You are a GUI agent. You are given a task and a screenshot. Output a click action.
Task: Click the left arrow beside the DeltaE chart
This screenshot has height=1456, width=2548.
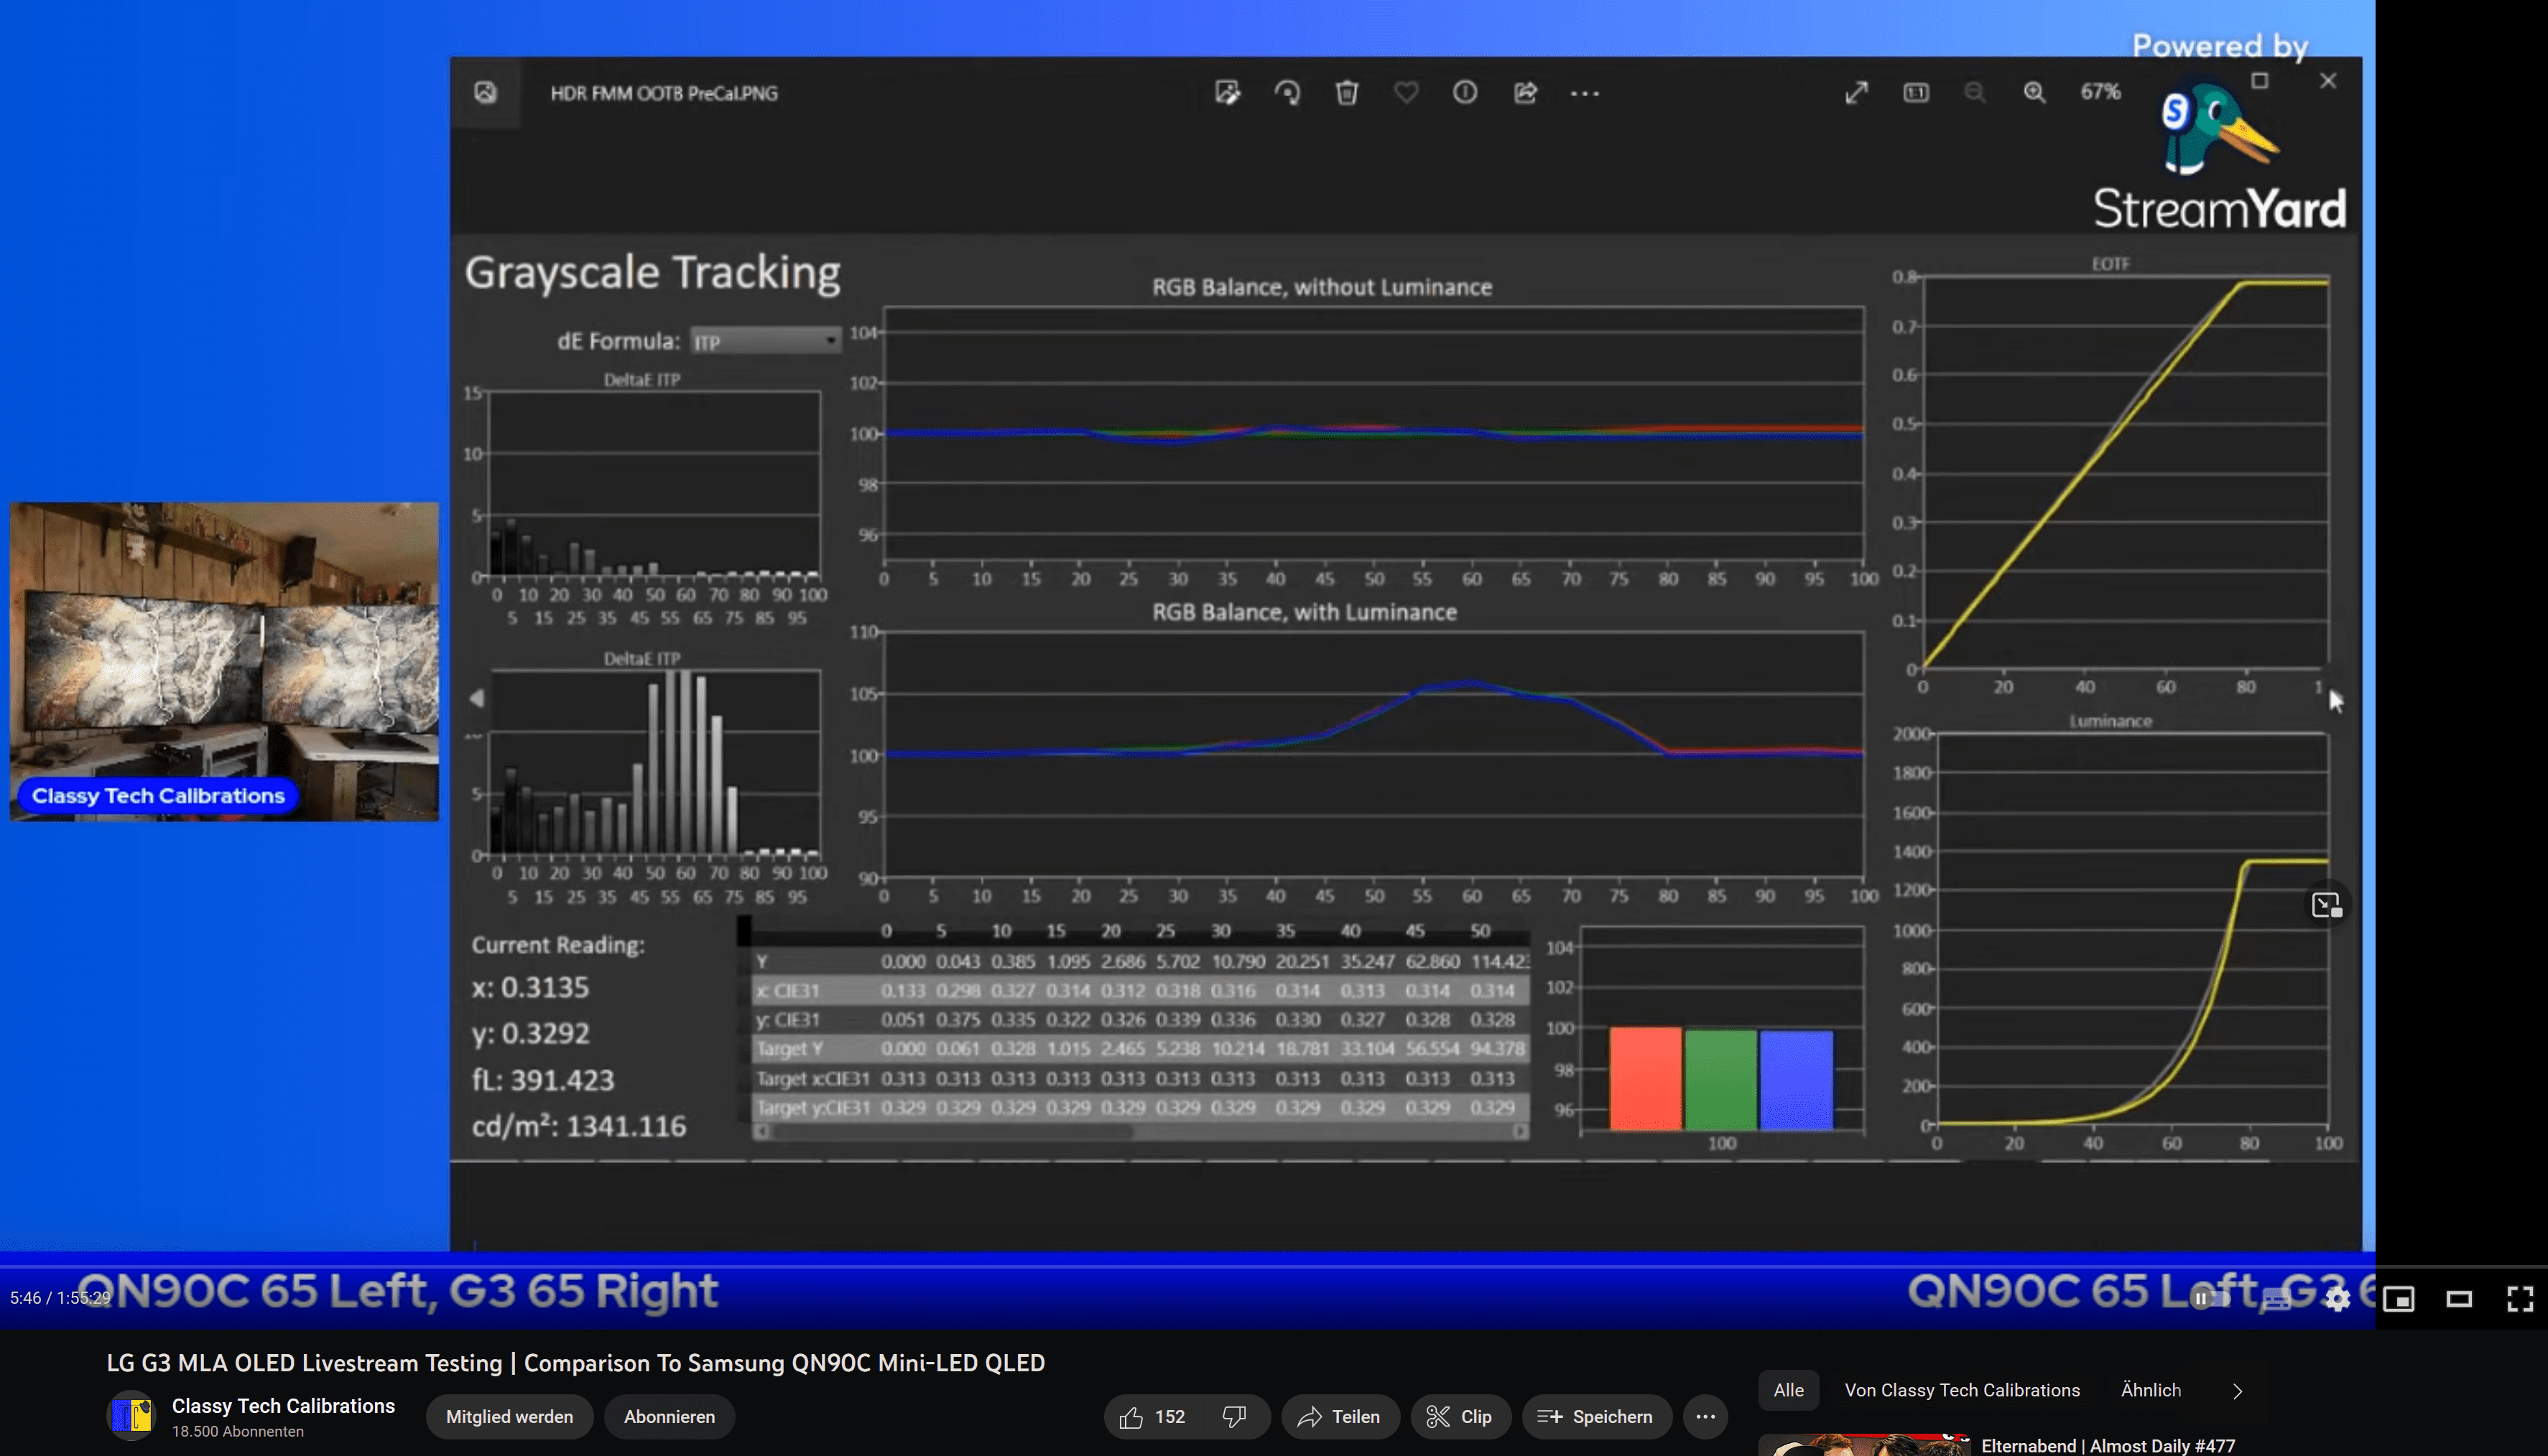point(477,698)
